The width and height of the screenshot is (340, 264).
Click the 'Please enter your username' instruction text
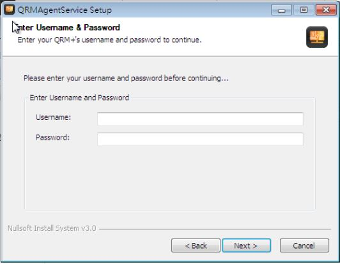[x=126, y=78]
